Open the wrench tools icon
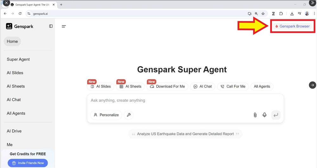Viewport: 317px width, 168px height. (x=129, y=115)
